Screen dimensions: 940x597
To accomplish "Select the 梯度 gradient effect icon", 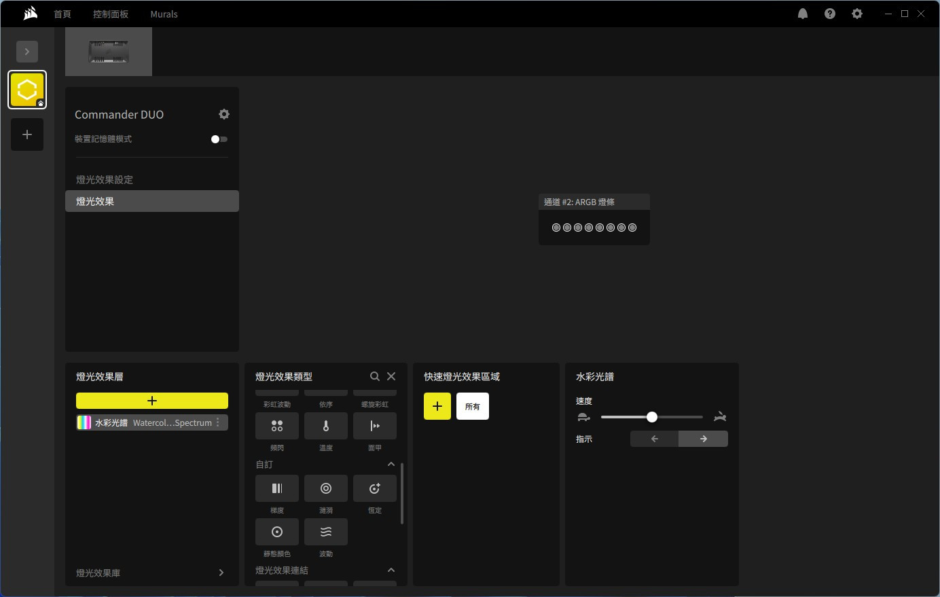I will pyautogui.click(x=277, y=488).
